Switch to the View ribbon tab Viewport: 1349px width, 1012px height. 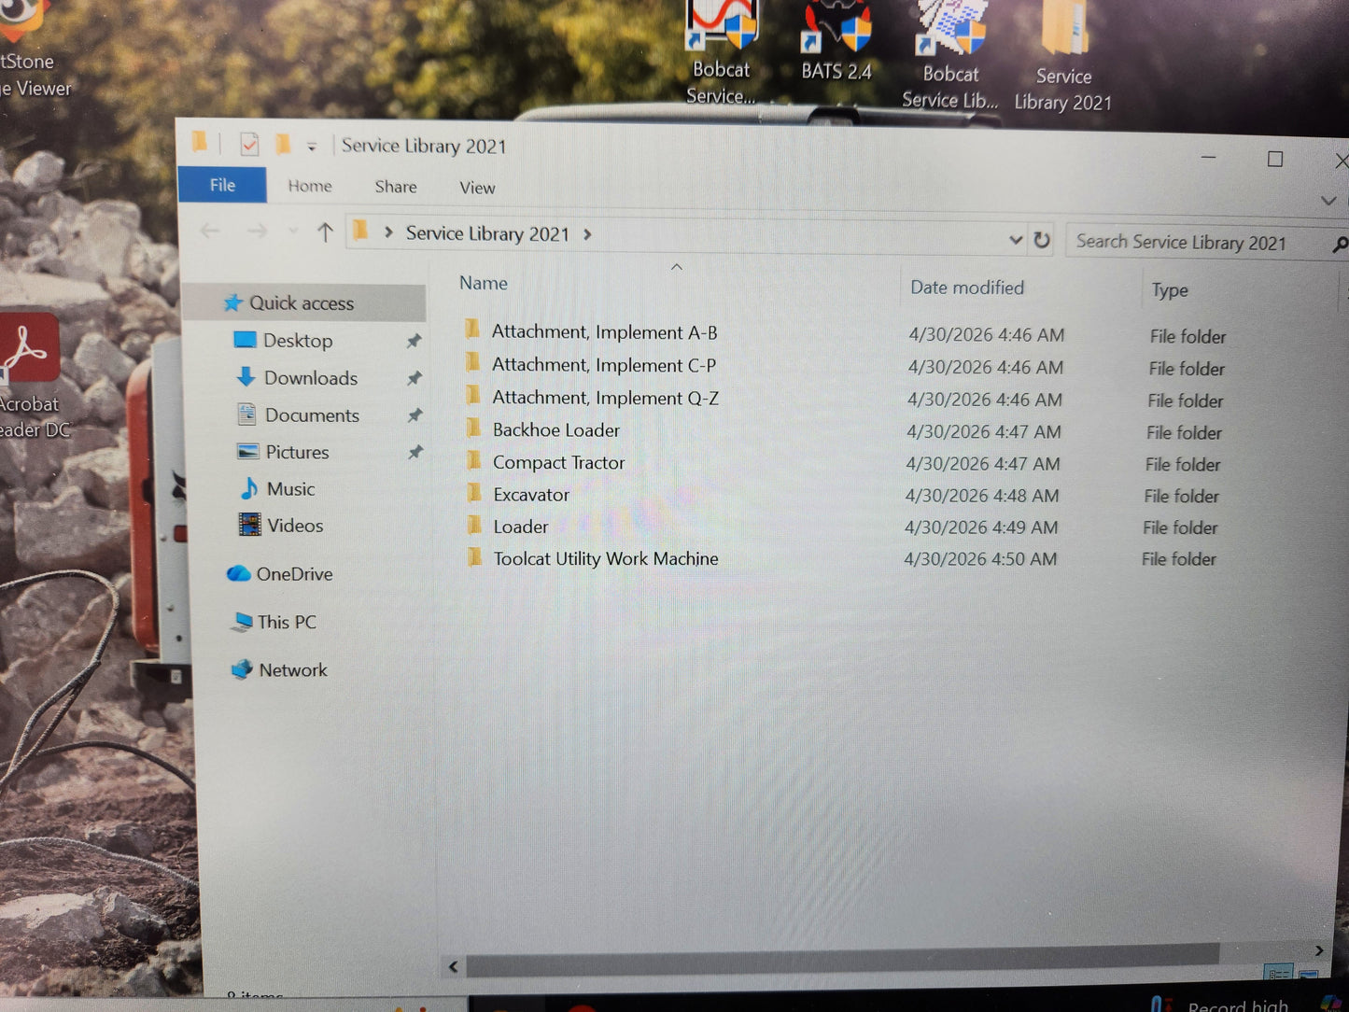click(x=477, y=188)
